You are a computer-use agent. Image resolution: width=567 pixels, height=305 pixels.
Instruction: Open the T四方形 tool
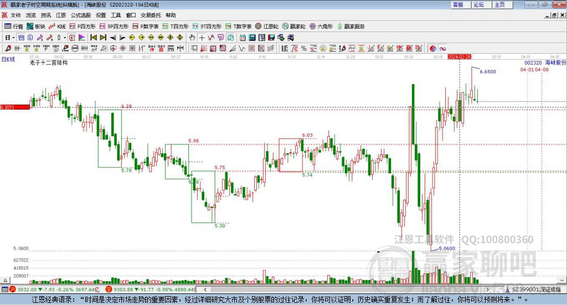(176, 27)
